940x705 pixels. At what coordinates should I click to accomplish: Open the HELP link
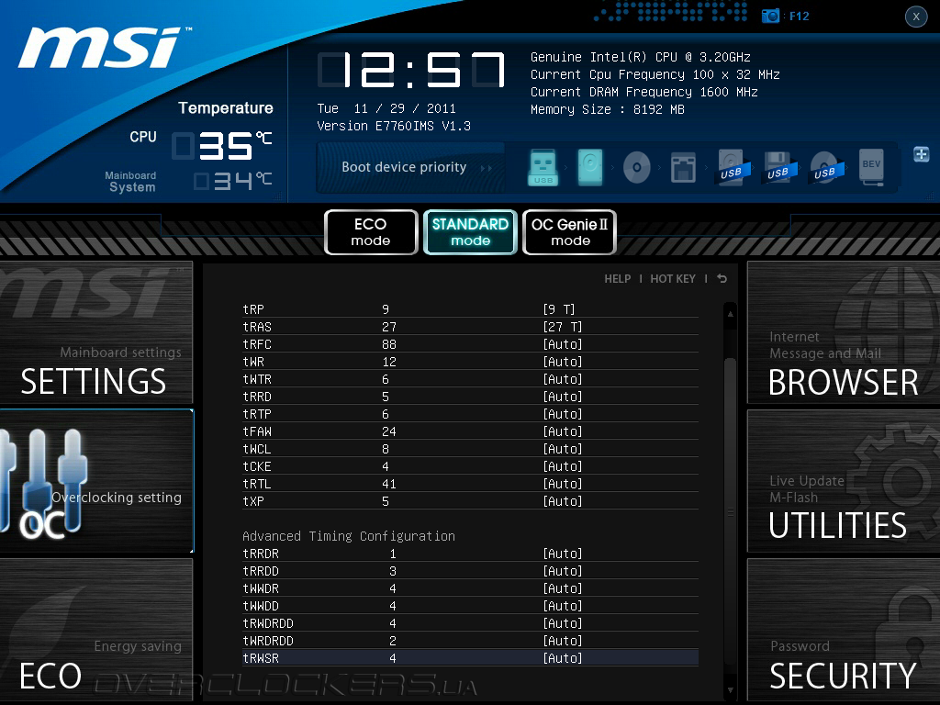click(618, 279)
